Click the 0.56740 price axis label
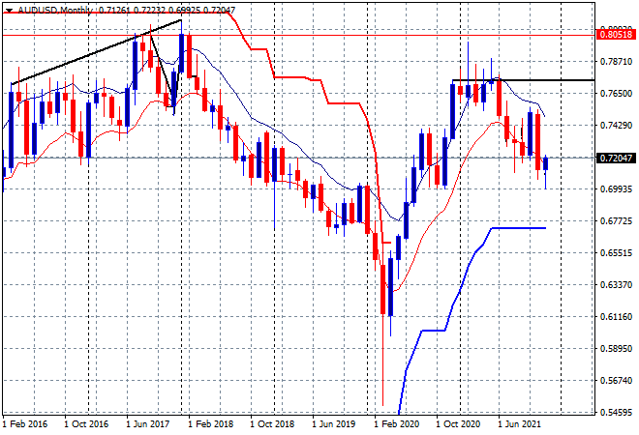The image size is (639, 435). 616,381
